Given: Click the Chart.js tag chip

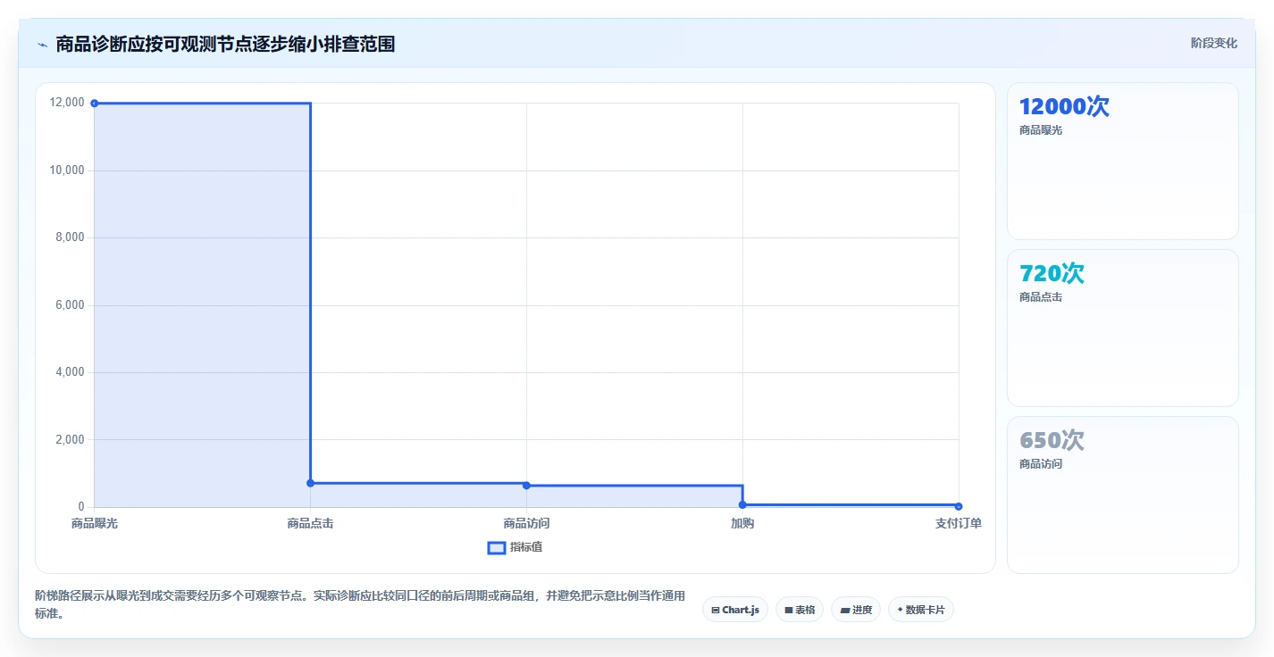Looking at the screenshot, I should [x=735, y=610].
